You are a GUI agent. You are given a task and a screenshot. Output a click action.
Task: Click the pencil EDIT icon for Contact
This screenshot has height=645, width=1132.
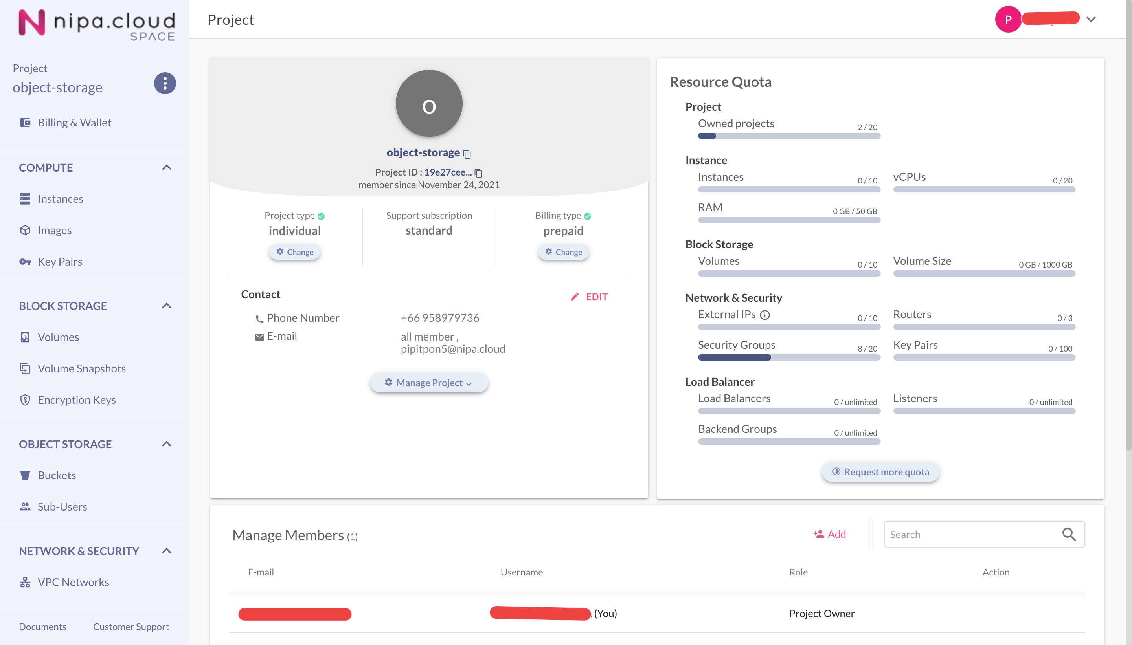tap(574, 297)
